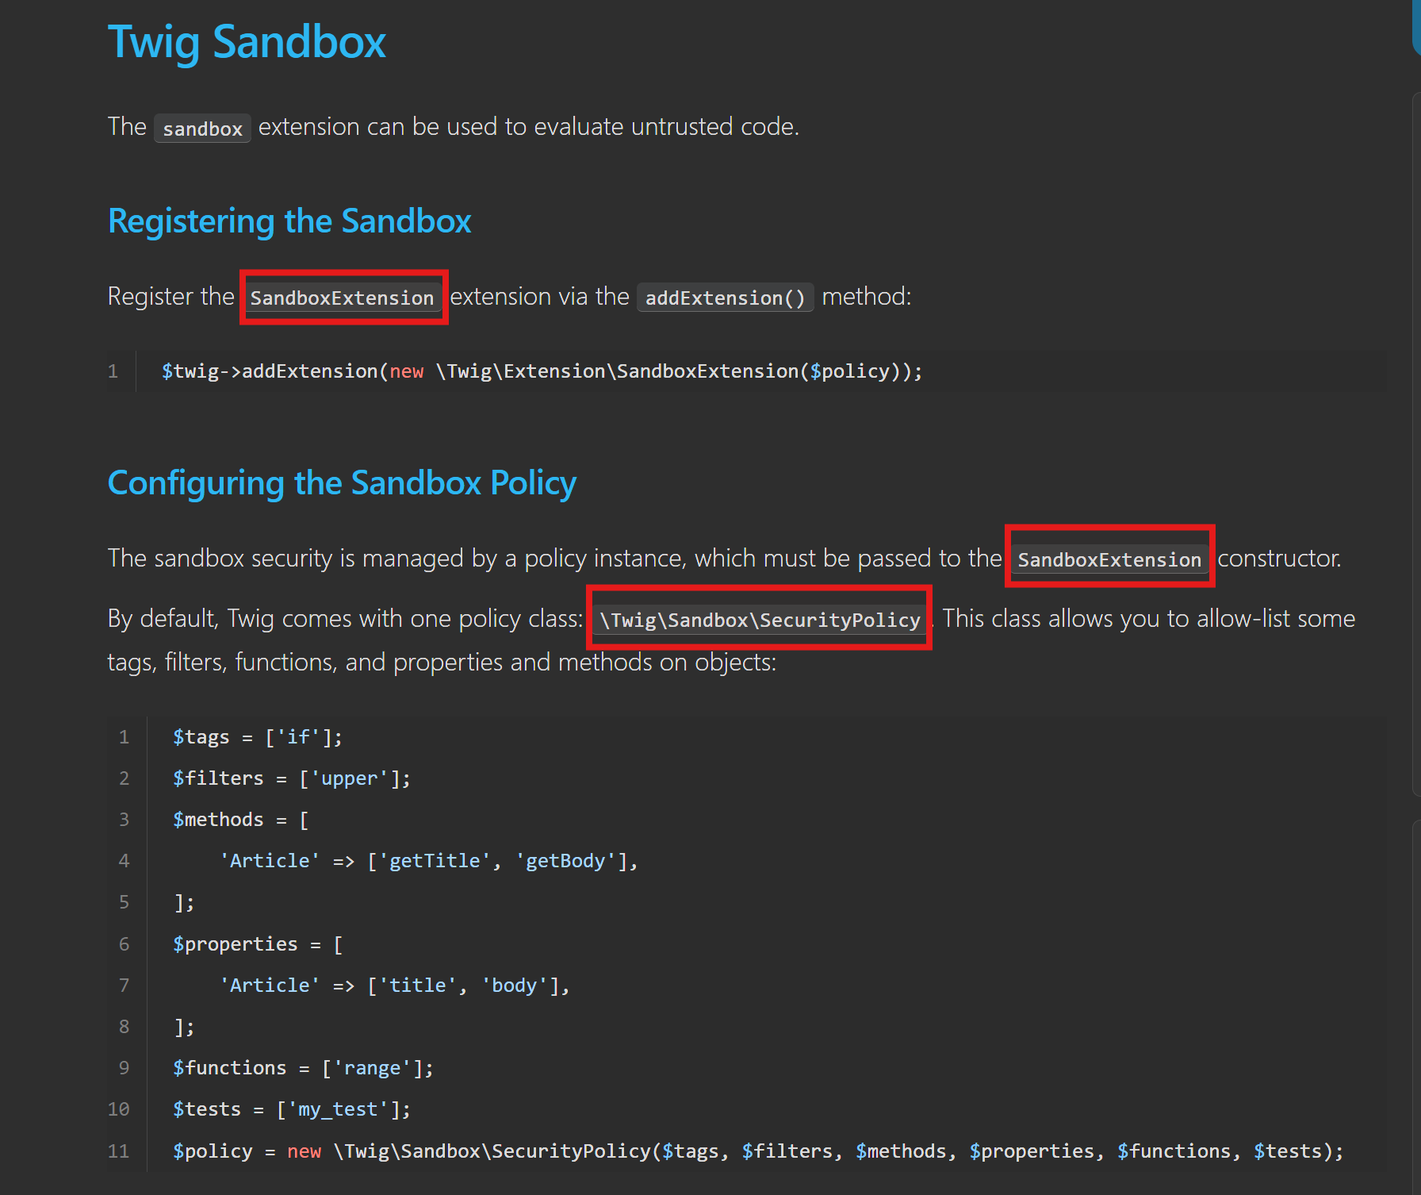Click line number 11 in the code block
Viewport: 1421px width, 1195px height.
pyautogui.click(x=119, y=1151)
